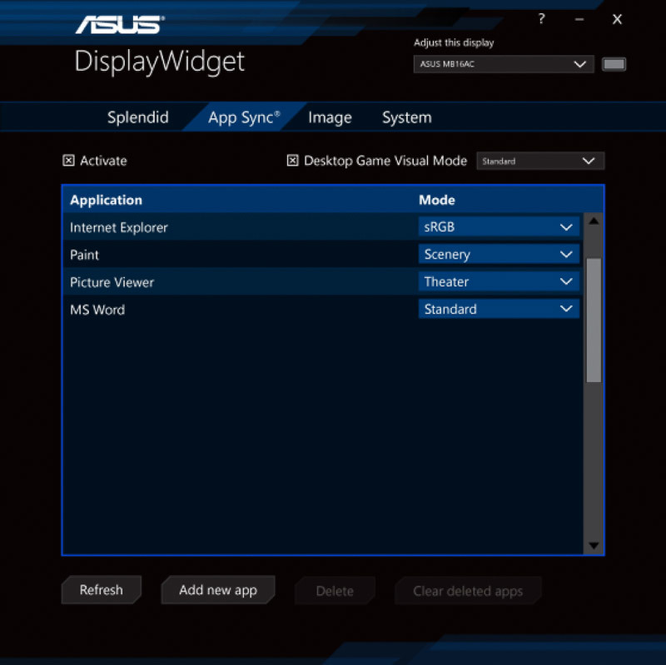Switch to the Splendid tab
666x665 pixels.
click(138, 117)
